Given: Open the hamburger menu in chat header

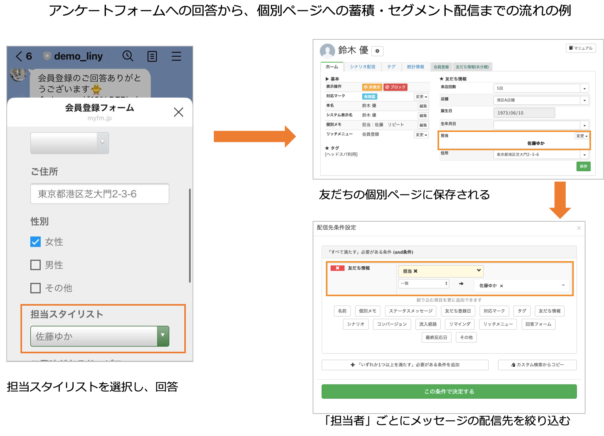Looking at the screenshot, I should (176, 56).
